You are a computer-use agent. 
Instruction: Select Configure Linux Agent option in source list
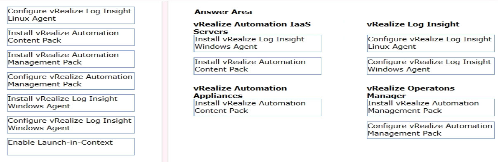pos(71,15)
